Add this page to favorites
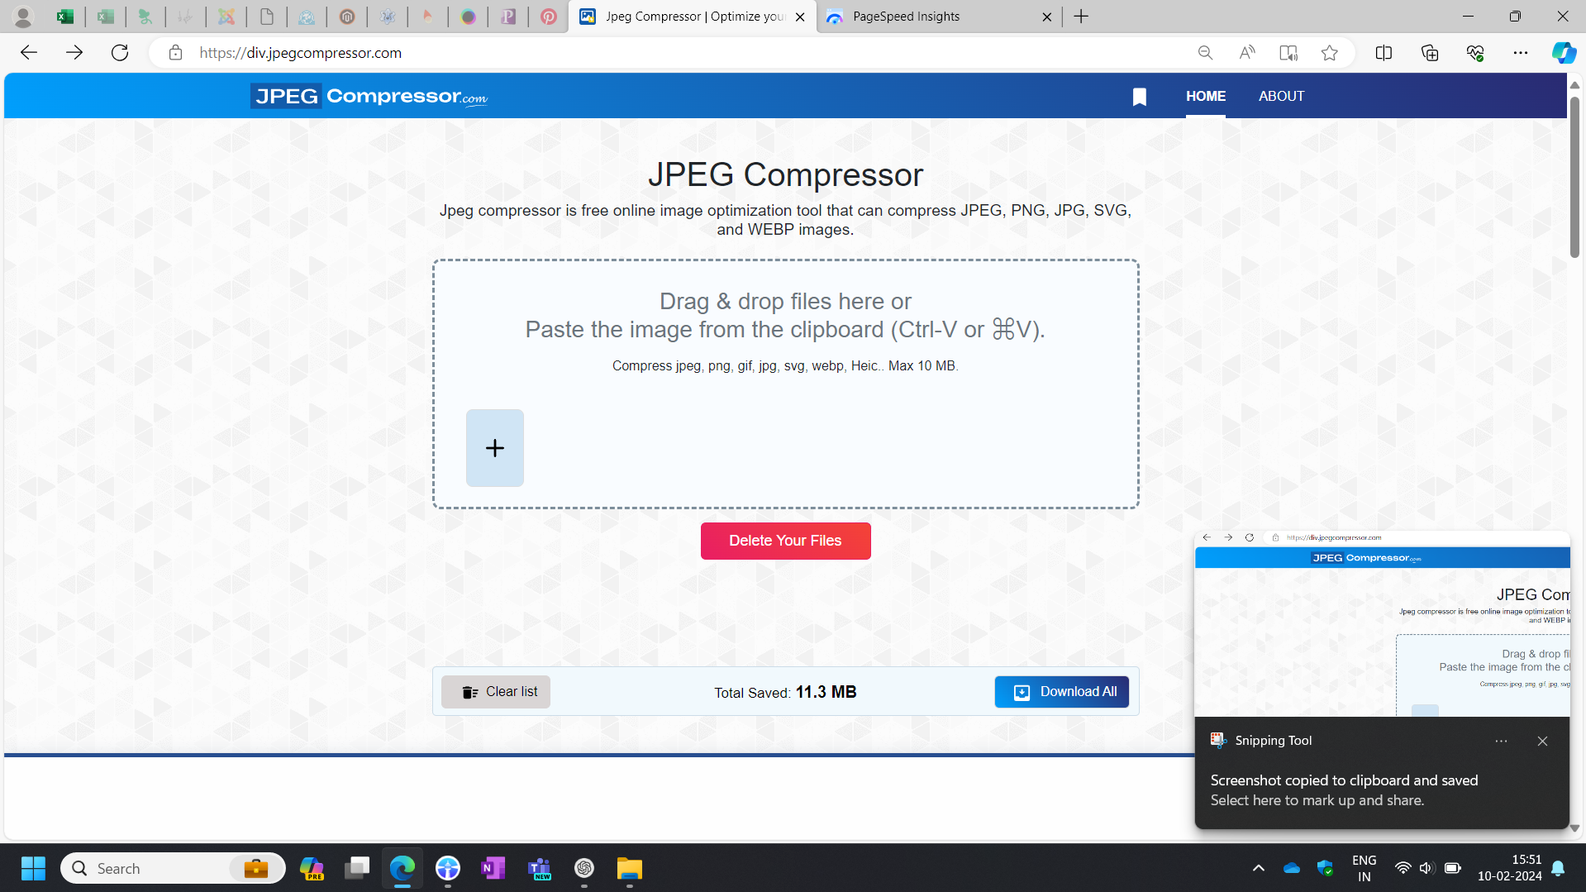The height and width of the screenshot is (892, 1586). pos(1330,53)
